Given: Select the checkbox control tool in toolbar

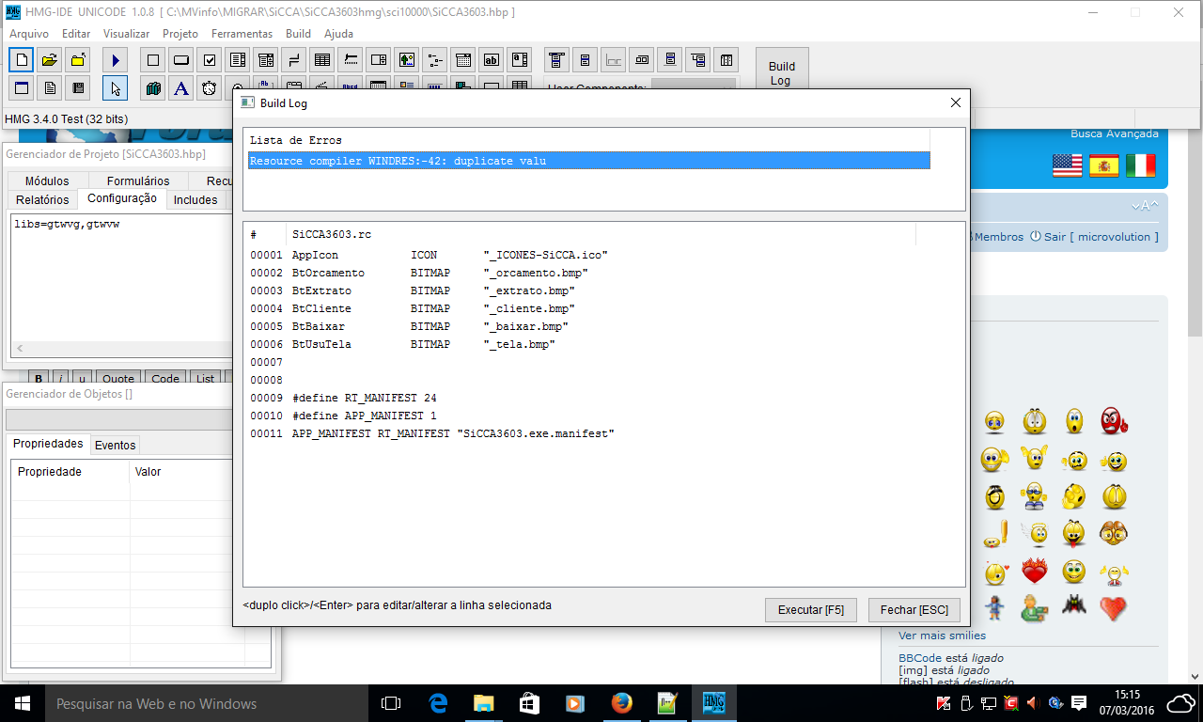Looking at the screenshot, I should (x=210, y=60).
